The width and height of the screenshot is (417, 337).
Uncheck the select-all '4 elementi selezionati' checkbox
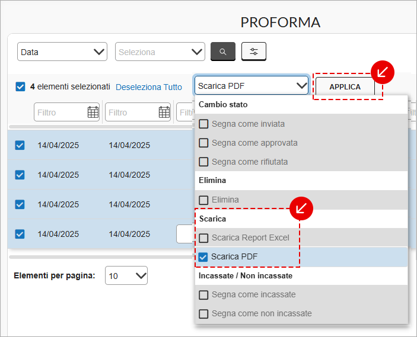(x=20, y=86)
